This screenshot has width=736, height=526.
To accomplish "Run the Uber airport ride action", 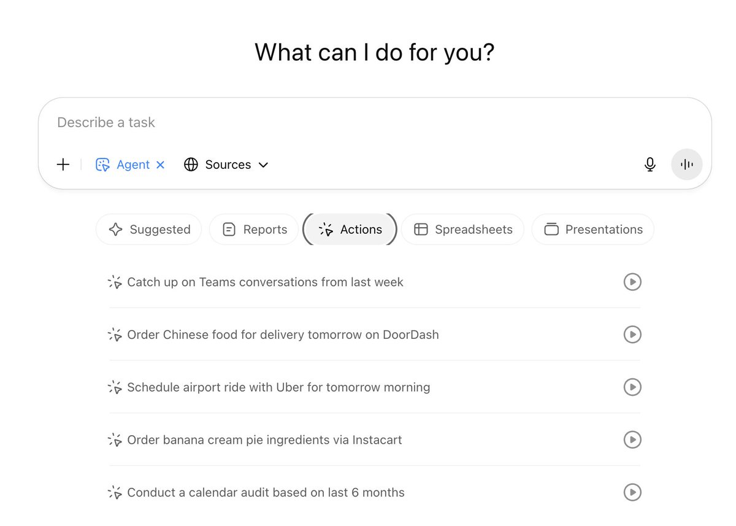I will 632,387.
